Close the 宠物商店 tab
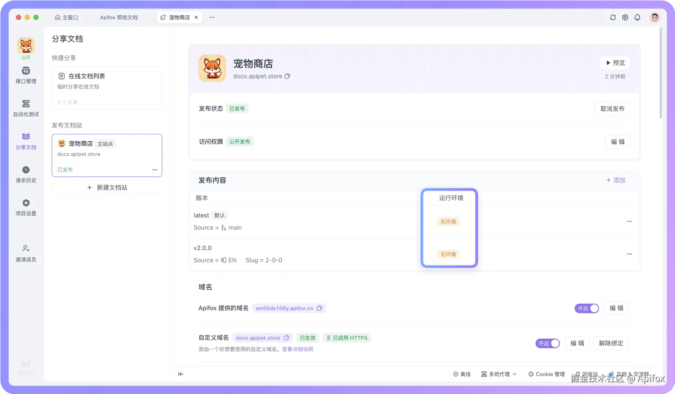This screenshot has width=675, height=394. point(196,17)
